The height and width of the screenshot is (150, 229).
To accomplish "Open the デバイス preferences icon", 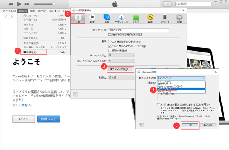I will (x=165, y=19).
